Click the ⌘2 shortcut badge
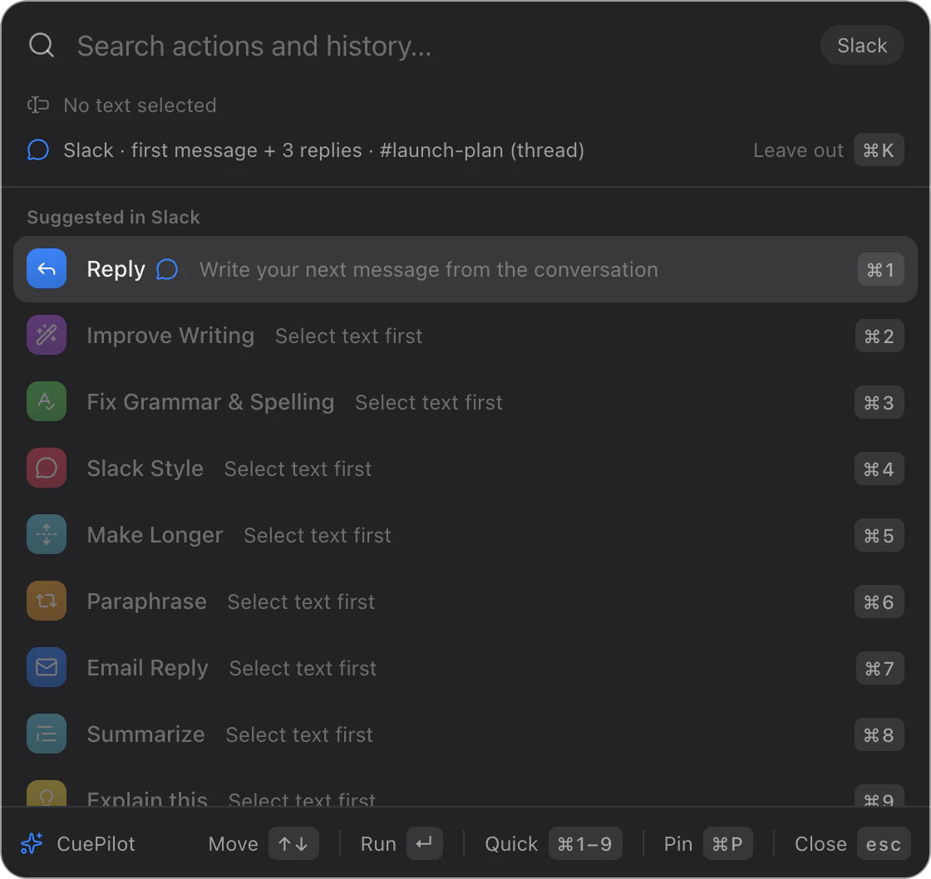Image resolution: width=931 pixels, height=879 pixels. (879, 336)
